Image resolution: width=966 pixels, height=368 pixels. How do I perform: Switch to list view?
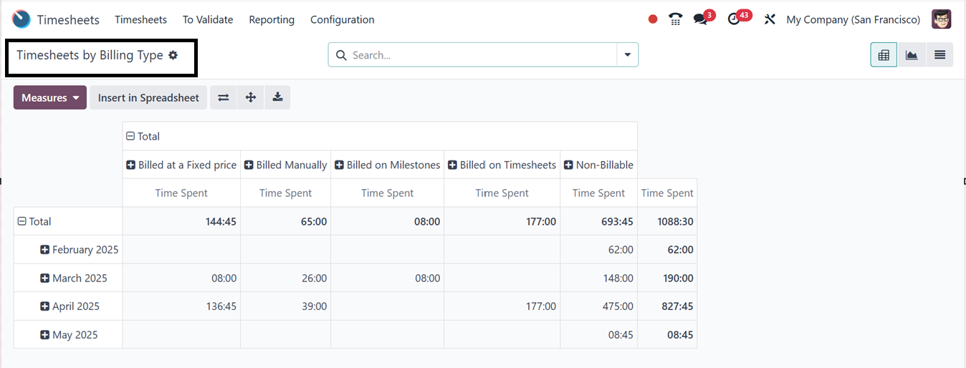939,55
